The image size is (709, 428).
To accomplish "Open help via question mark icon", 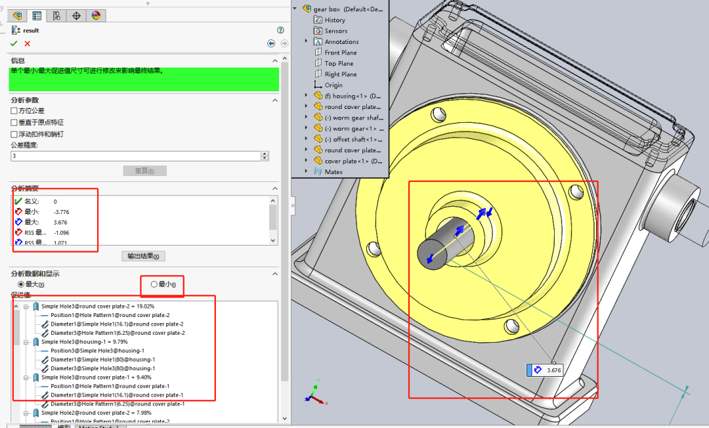I will pos(280,30).
